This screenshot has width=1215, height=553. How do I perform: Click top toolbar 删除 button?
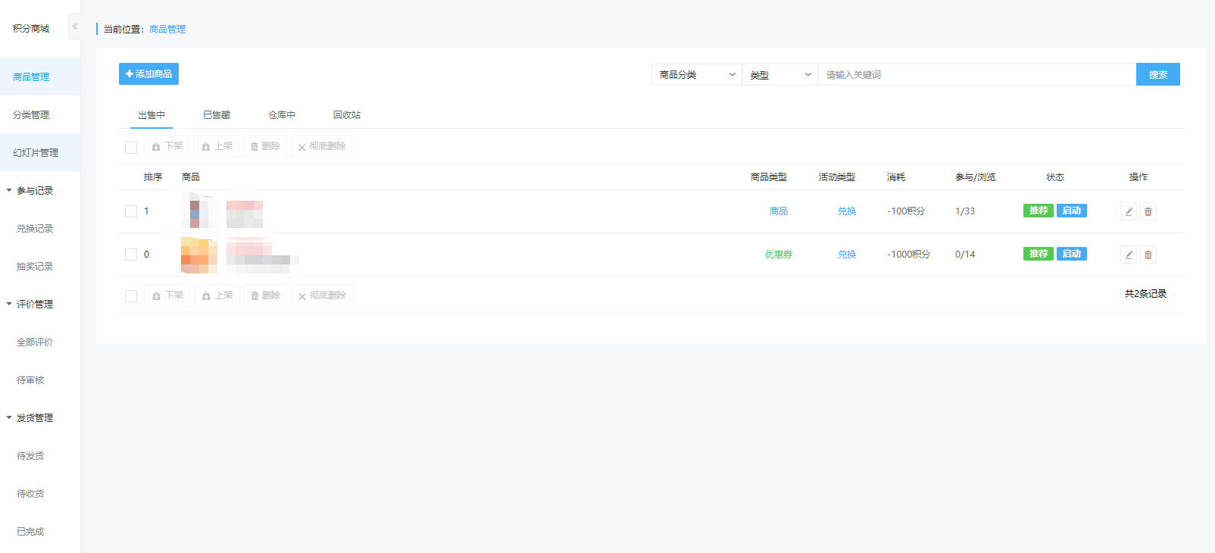[x=265, y=146]
